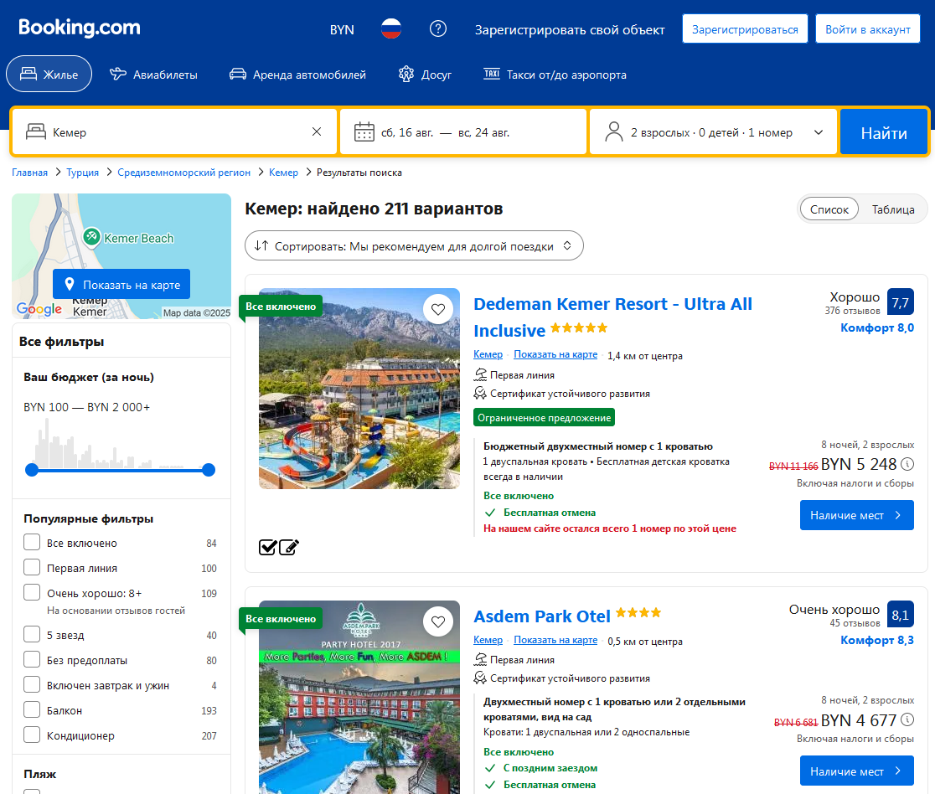935x794 pixels.
Task: Click the sort arrows icon in the sort box
Action: pyautogui.click(x=261, y=245)
